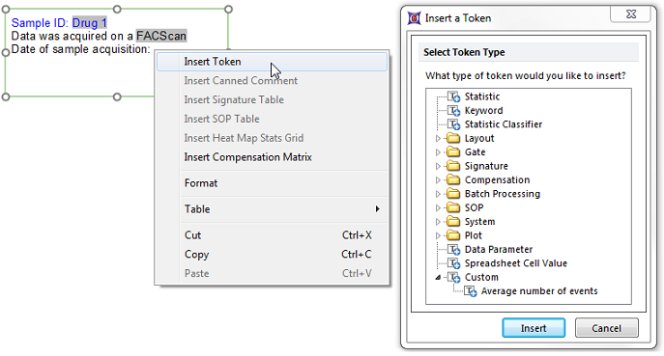
Task: Select Cut in the context menu
Action: [272, 235]
